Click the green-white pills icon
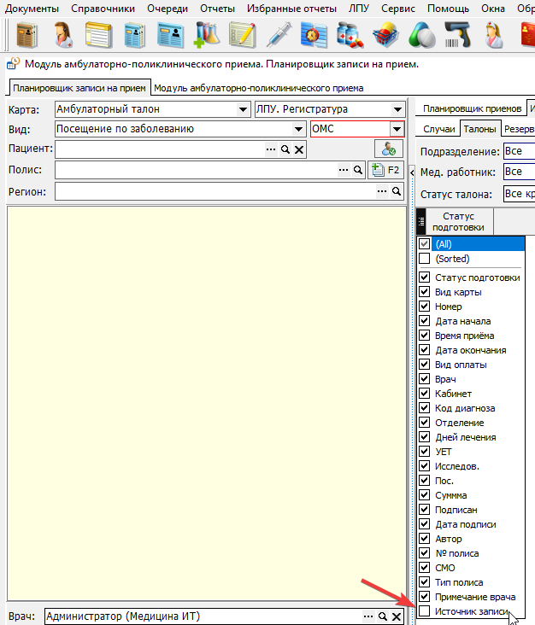 [422, 35]
